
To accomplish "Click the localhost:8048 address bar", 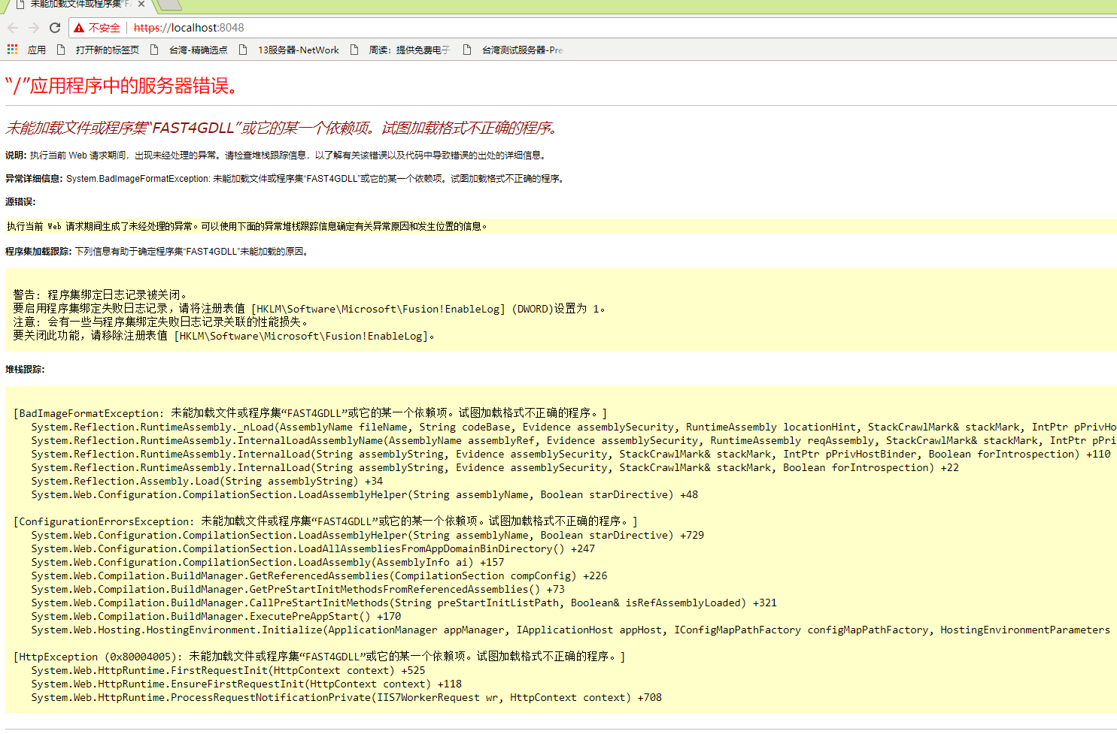I will point(594,28).
